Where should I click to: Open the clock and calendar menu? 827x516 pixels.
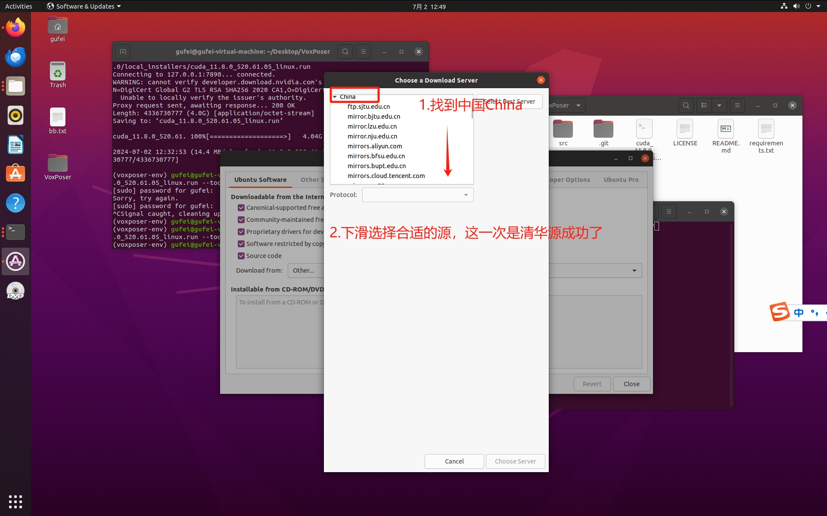tap(429, 6)
